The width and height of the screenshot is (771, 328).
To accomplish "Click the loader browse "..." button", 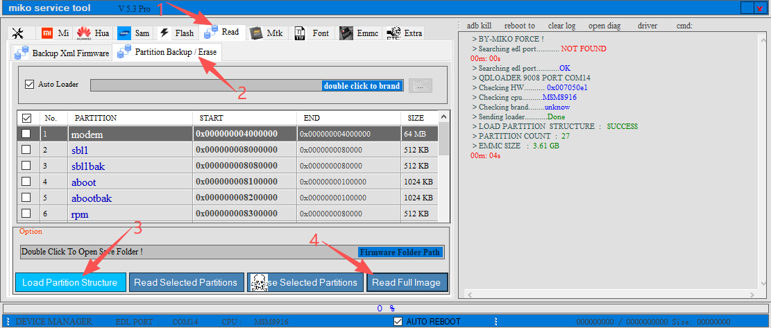I will (421, 85).
